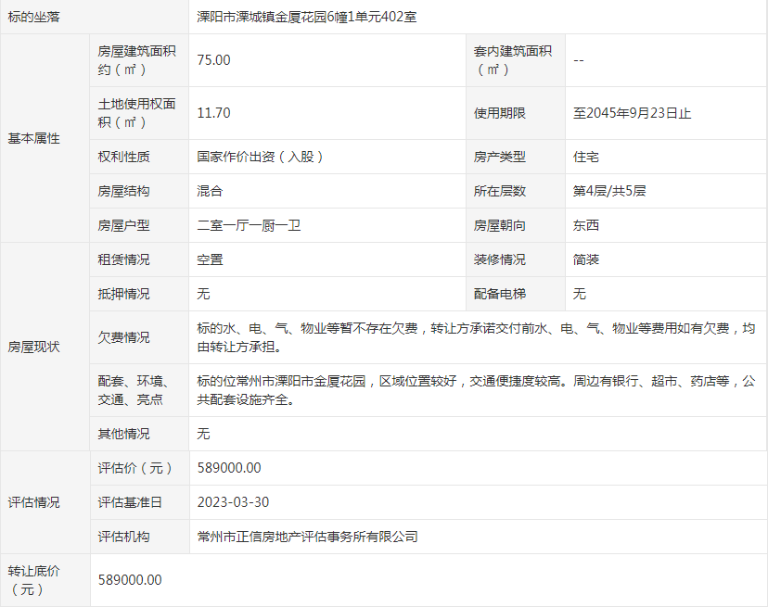768x607 pixels.
Task: Select the layout value 二室一厅一厨一卫
Action: (249, 225)
